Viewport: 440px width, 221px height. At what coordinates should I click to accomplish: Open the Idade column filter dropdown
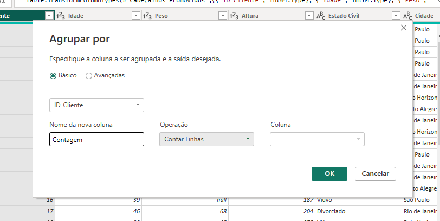click(x=136, y=16)
